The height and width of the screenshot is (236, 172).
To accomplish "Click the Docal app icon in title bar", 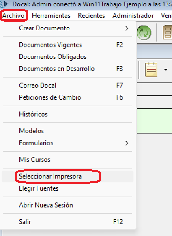I will (x=4, y=4).
